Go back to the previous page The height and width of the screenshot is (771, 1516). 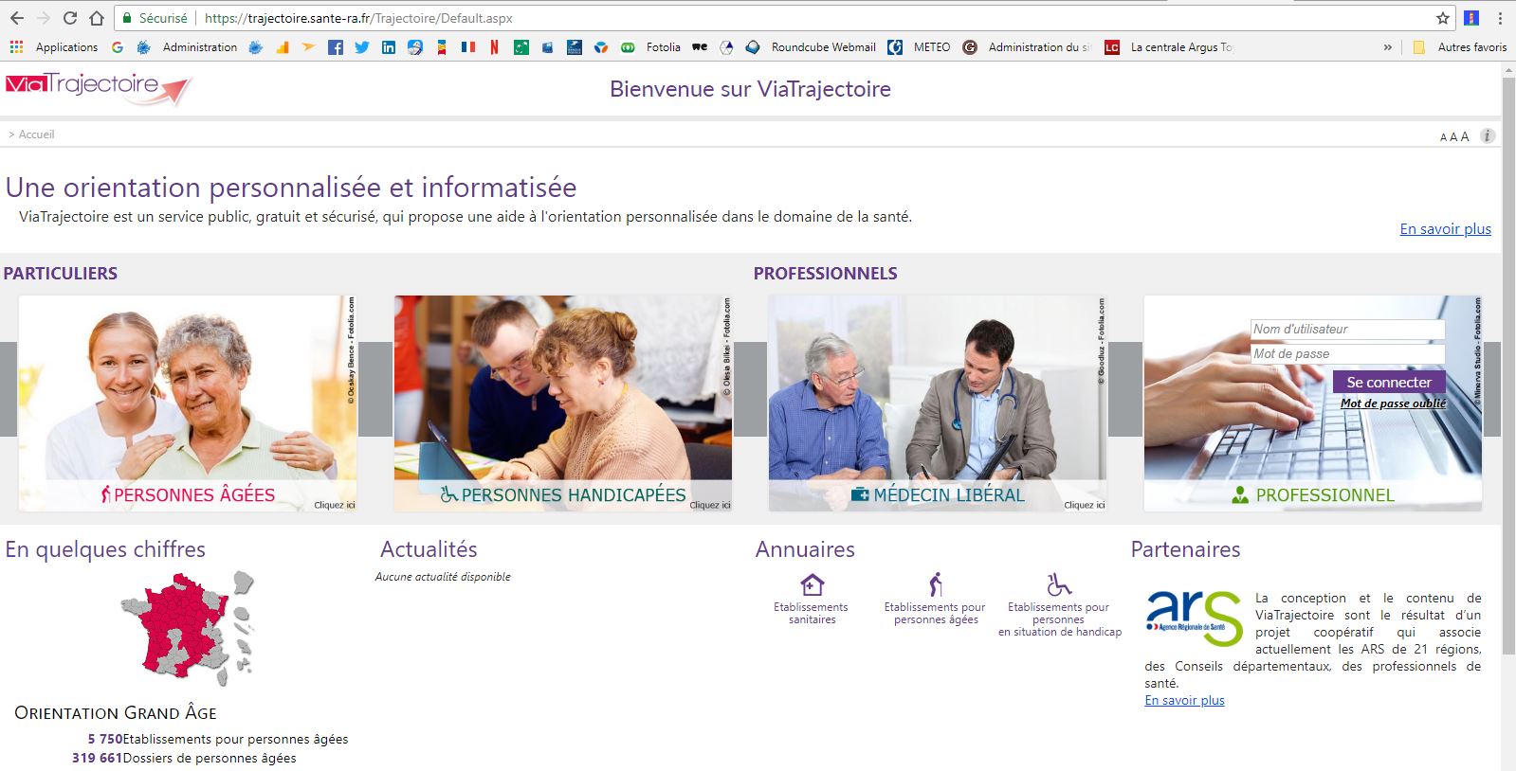coord(17,18)
